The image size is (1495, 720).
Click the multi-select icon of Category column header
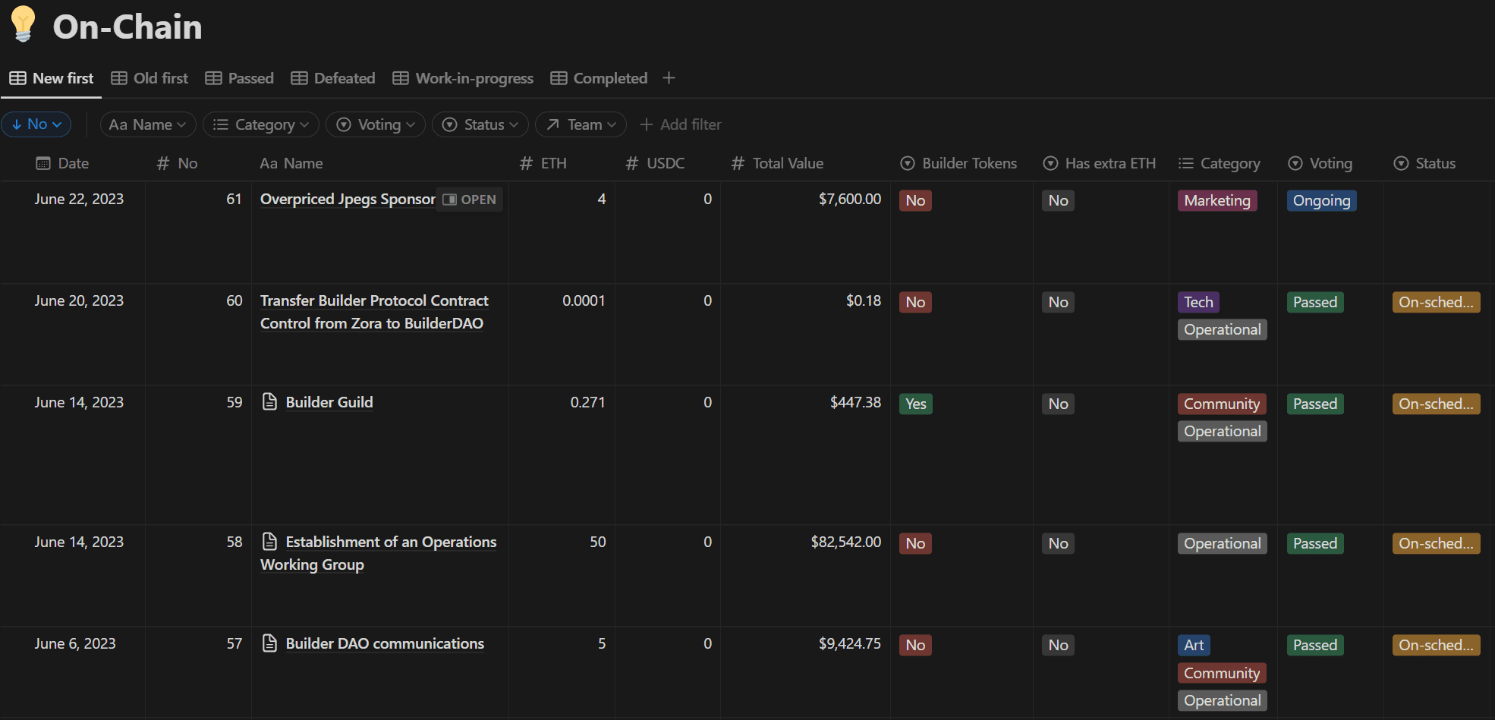click(x=1185, y=163)
